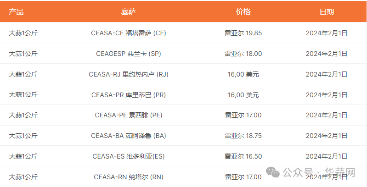Screen dimensions: 367x187
Task: Click the WeChat logo icon in watermark
Action: pyautogui.click(x=273, y=172)
